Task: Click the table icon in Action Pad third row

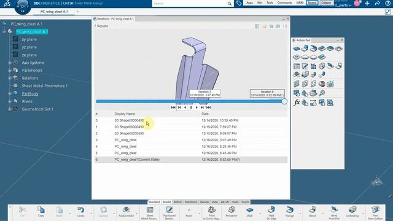Action: click(297, 66)
